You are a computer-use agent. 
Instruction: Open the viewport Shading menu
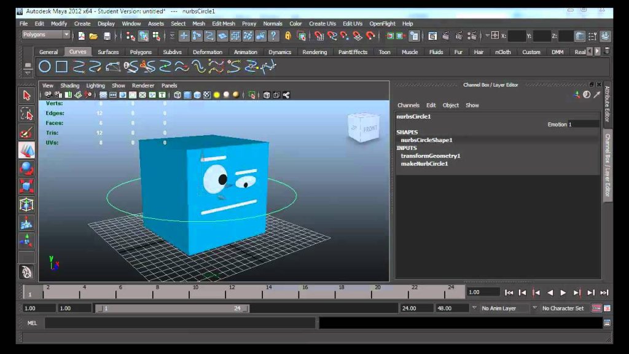point(70,85)
